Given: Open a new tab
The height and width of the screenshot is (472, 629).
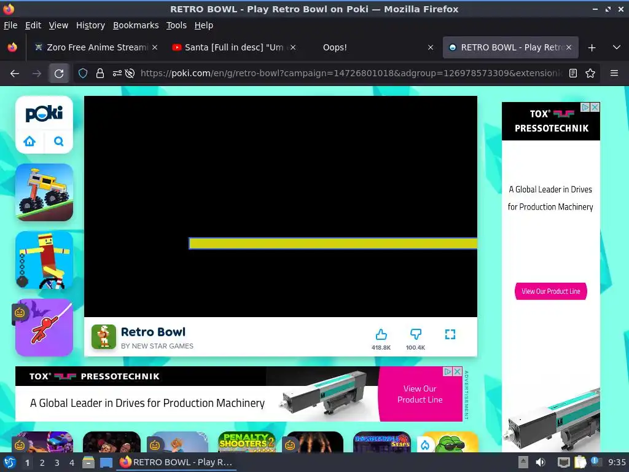Looking at the screenshot, I should [x=592, y=48].
